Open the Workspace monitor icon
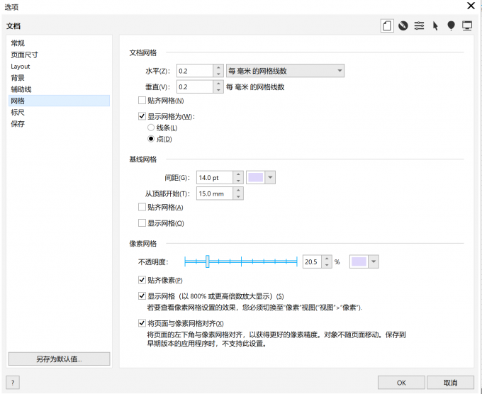This screenshot has height=394, width=482. click(x=467, y=26)
